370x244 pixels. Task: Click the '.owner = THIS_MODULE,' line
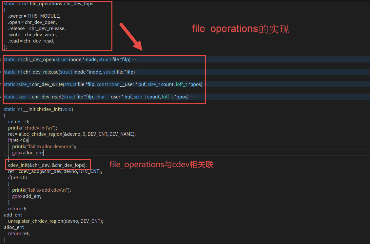34,16
